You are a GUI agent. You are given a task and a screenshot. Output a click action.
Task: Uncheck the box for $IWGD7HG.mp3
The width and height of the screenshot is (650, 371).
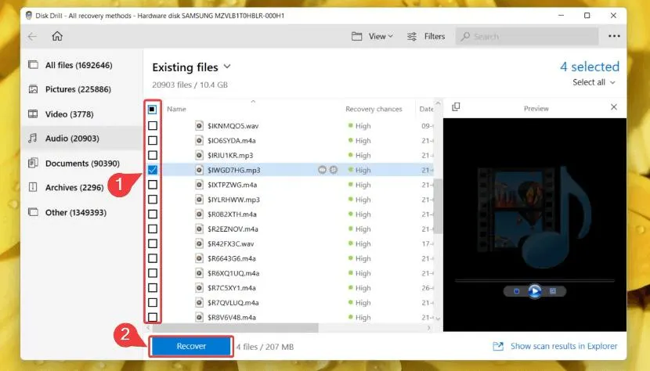click(153, 170)
